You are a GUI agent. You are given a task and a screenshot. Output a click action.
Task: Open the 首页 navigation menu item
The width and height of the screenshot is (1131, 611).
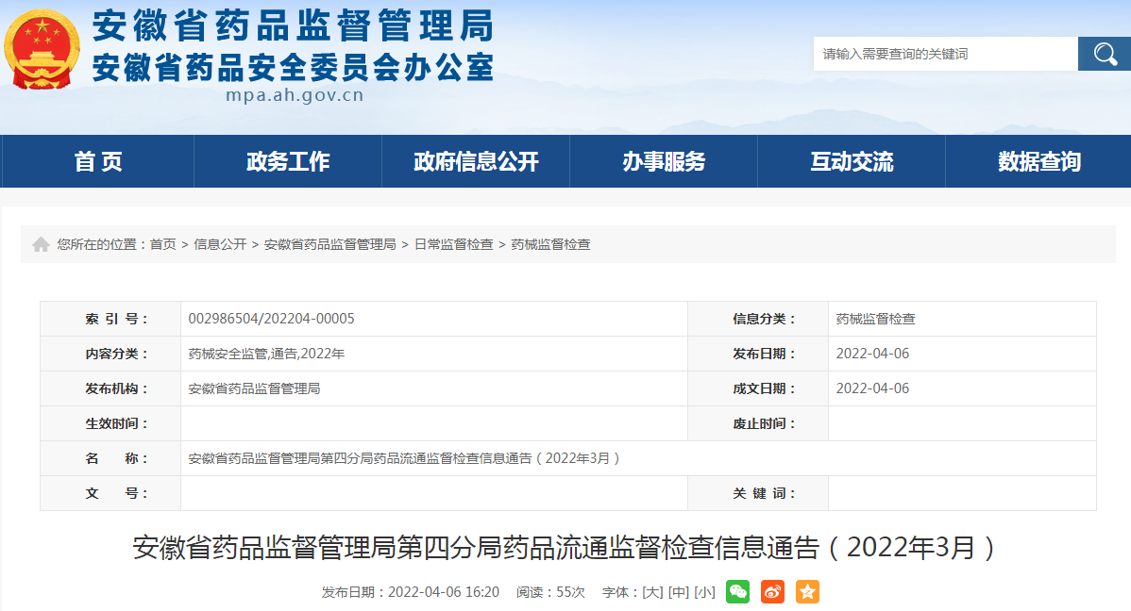pyautogui.click(x=98, y=161)
